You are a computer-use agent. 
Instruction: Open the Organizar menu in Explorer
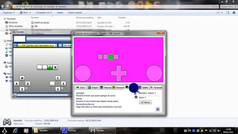coord(9,12)
